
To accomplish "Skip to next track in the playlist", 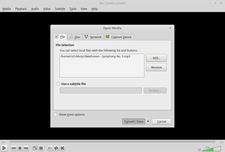I will point(26,148).
